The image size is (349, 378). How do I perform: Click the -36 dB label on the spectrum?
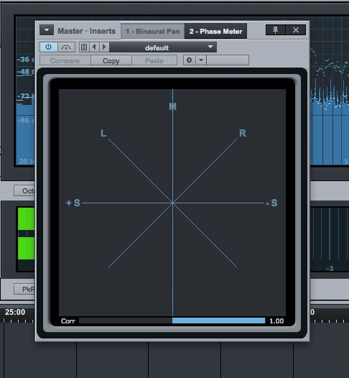26,60
